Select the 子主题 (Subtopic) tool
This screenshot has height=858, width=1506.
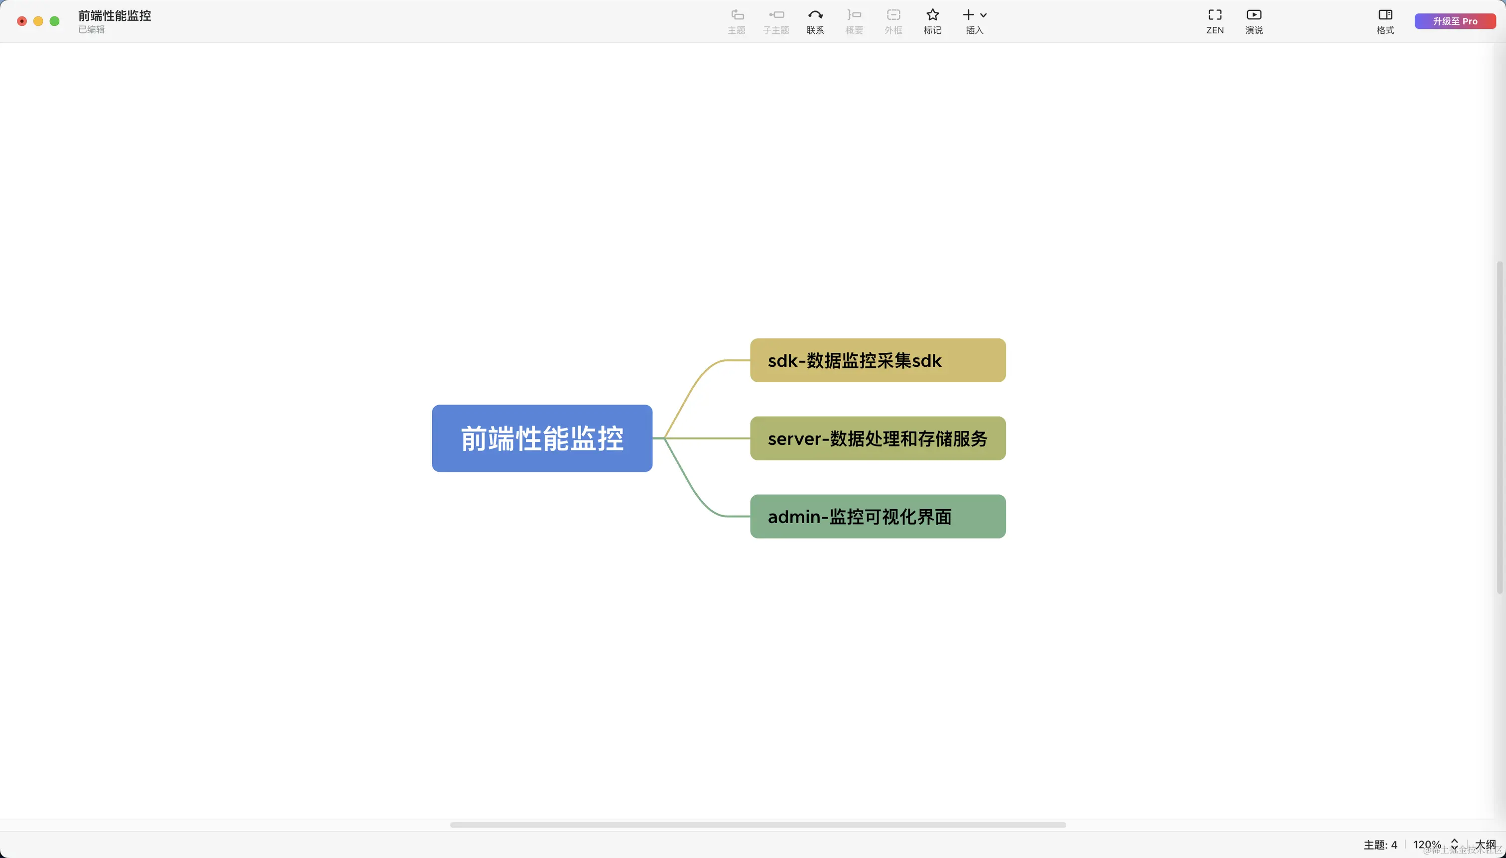[x=775, y=20]
